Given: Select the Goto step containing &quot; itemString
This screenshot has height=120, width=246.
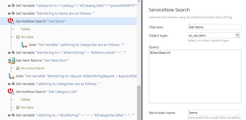Looking at the screenshot, I should (76, 76).
